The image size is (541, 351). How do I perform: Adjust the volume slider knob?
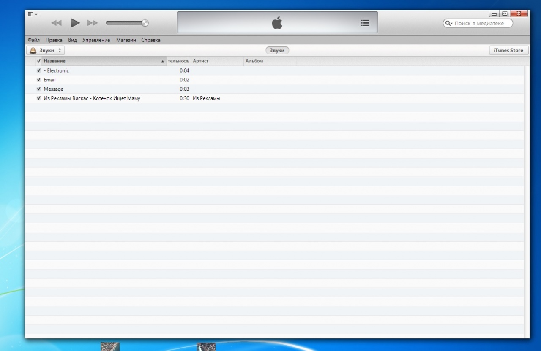145,23
